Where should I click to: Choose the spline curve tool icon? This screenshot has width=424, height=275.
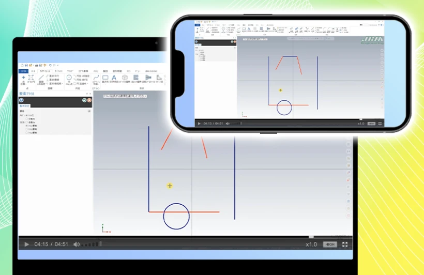click(96, 78)
